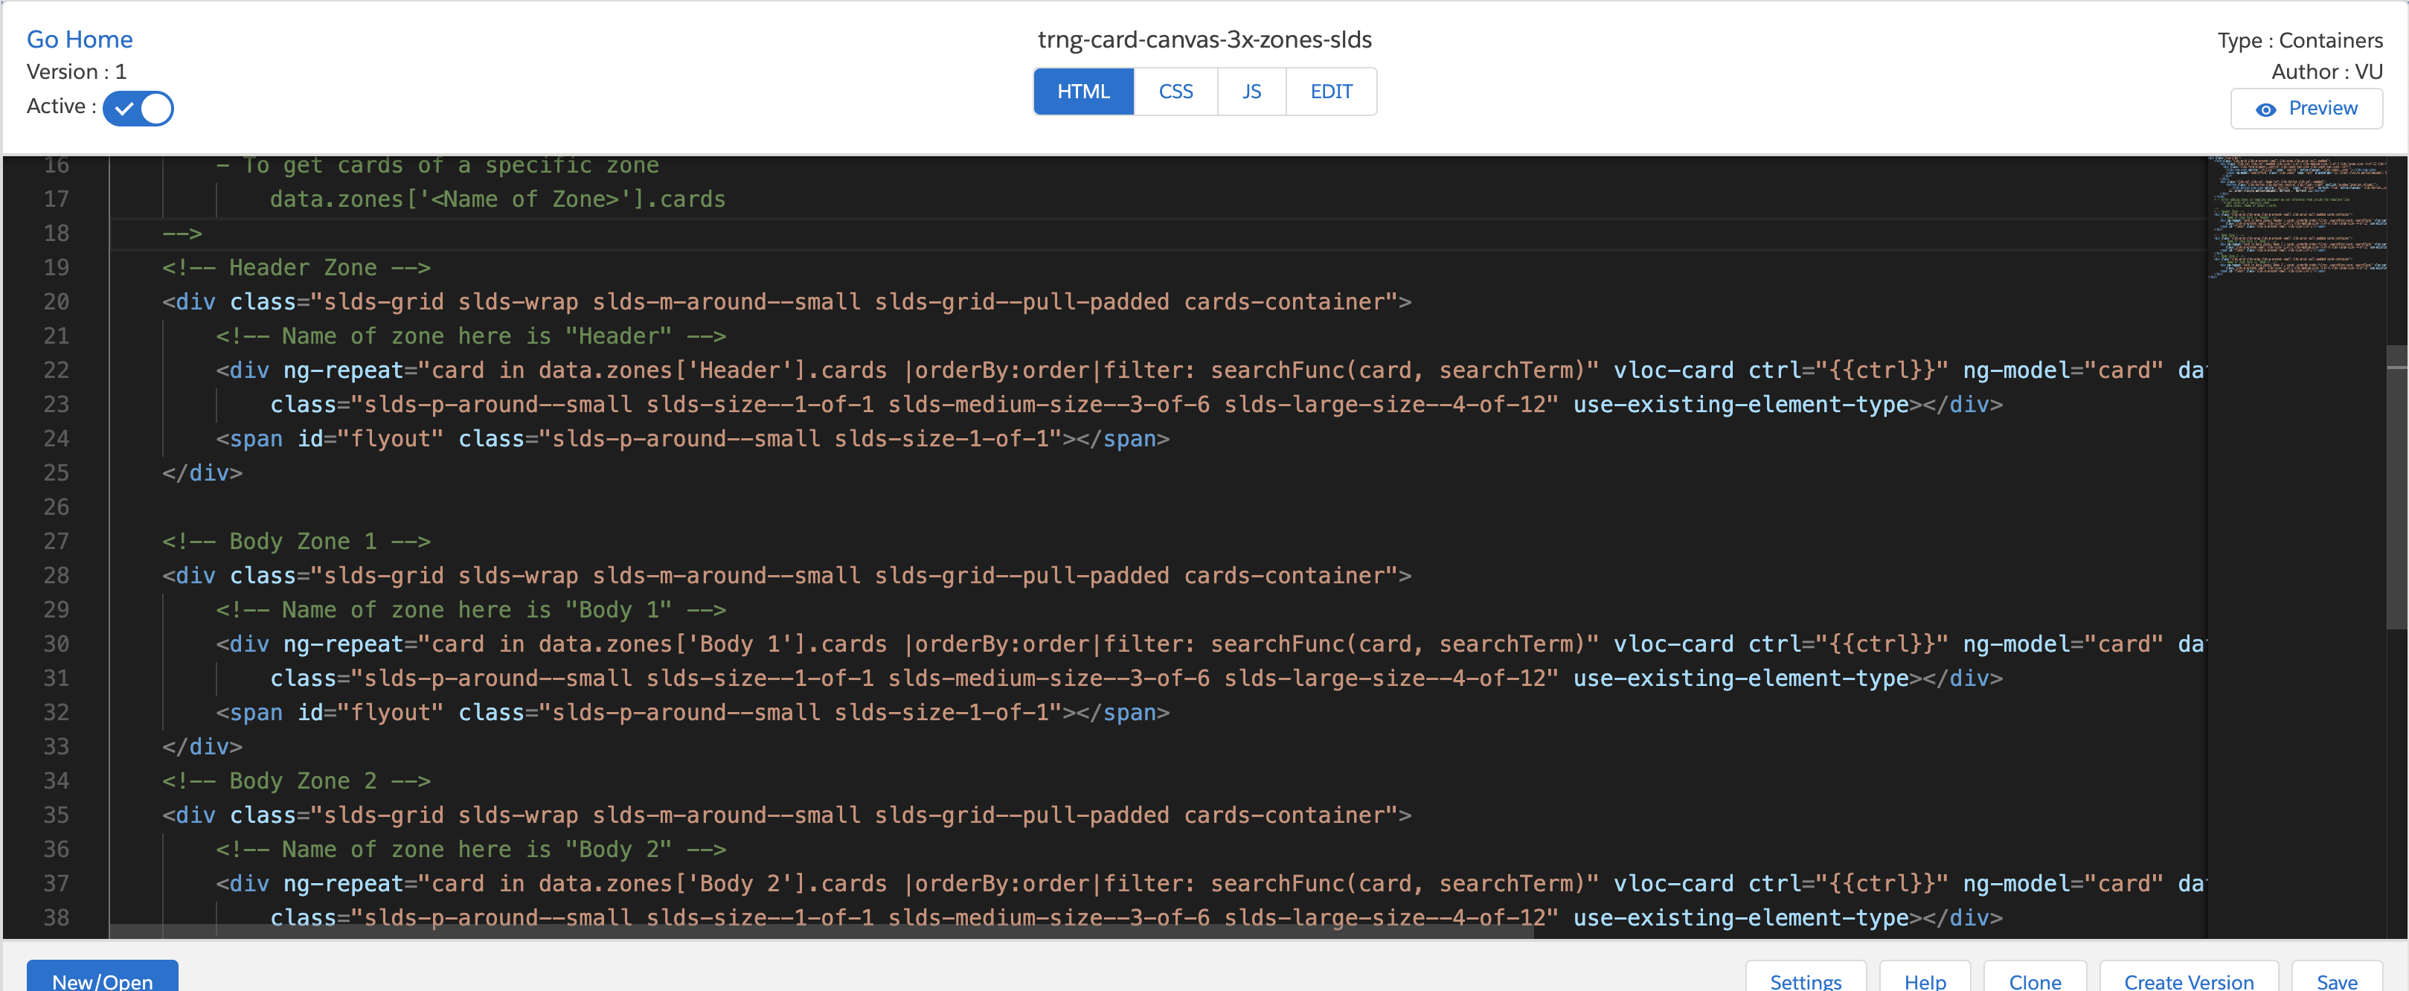Click the horizontal editor scrollbar
The height and width of the screenshot is (991, 2409).
(x=821, y=932)
